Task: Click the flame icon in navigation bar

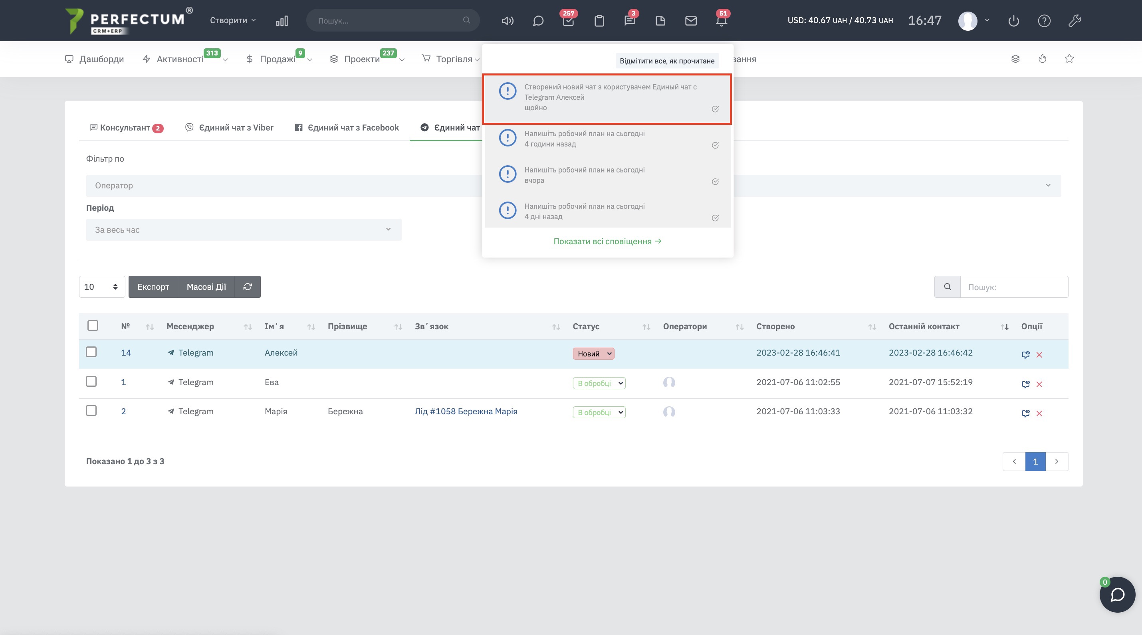Action: (1043, 59)
